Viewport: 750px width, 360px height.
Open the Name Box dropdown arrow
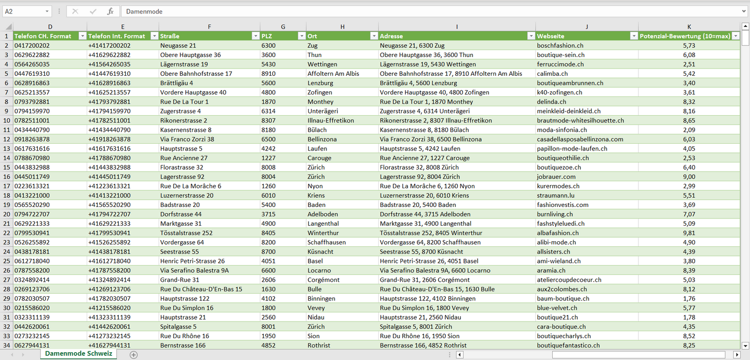[x=47, y=11]
